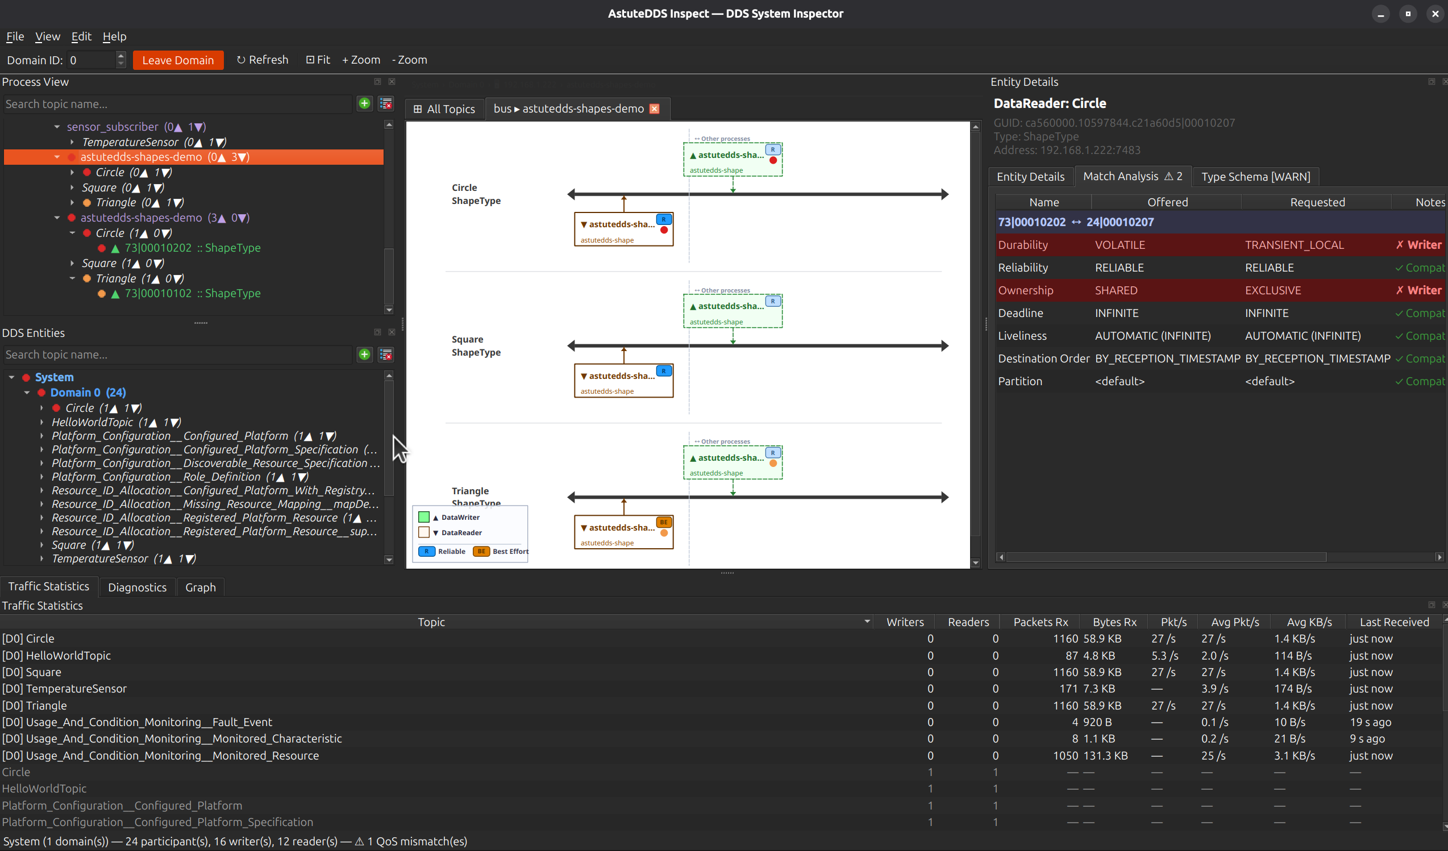Sort traffic table by Last Received
Screen dimensions: 1448x851
point(1393,622)
